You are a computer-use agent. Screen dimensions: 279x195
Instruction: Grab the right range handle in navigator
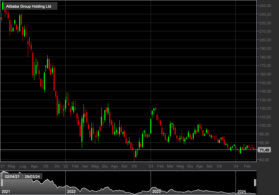click(255, 183)
